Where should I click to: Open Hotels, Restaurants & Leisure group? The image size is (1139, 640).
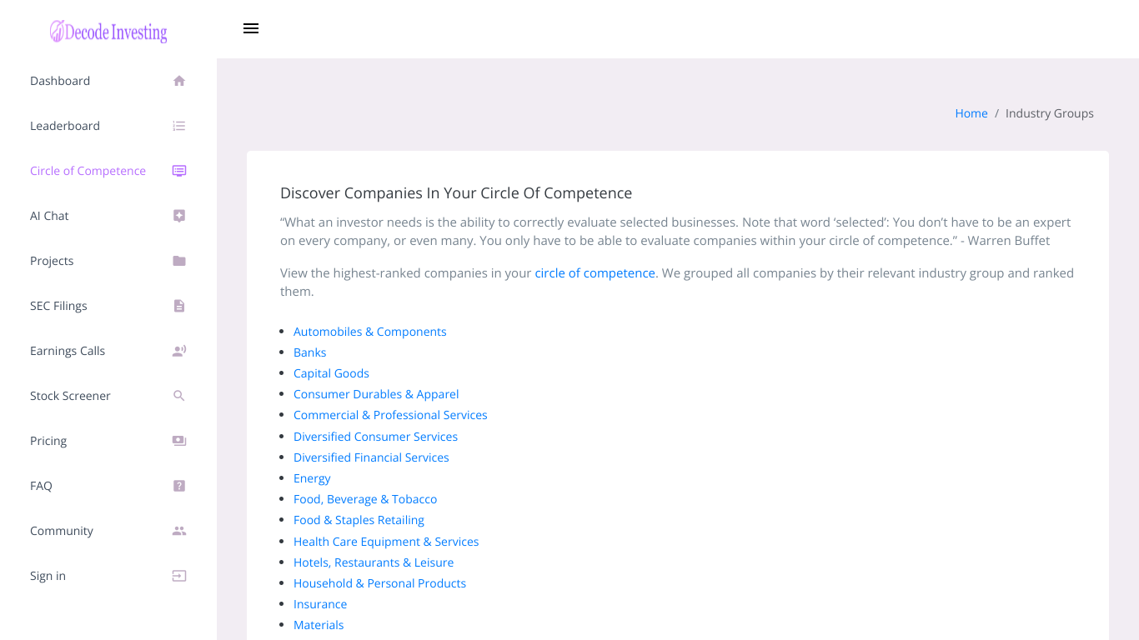[x=374, y=562]
